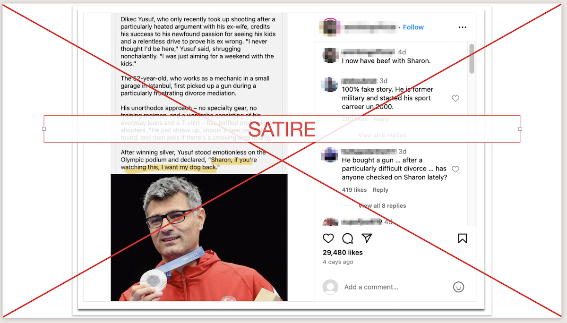Open the three-dot more options menu

pos(463,27)
